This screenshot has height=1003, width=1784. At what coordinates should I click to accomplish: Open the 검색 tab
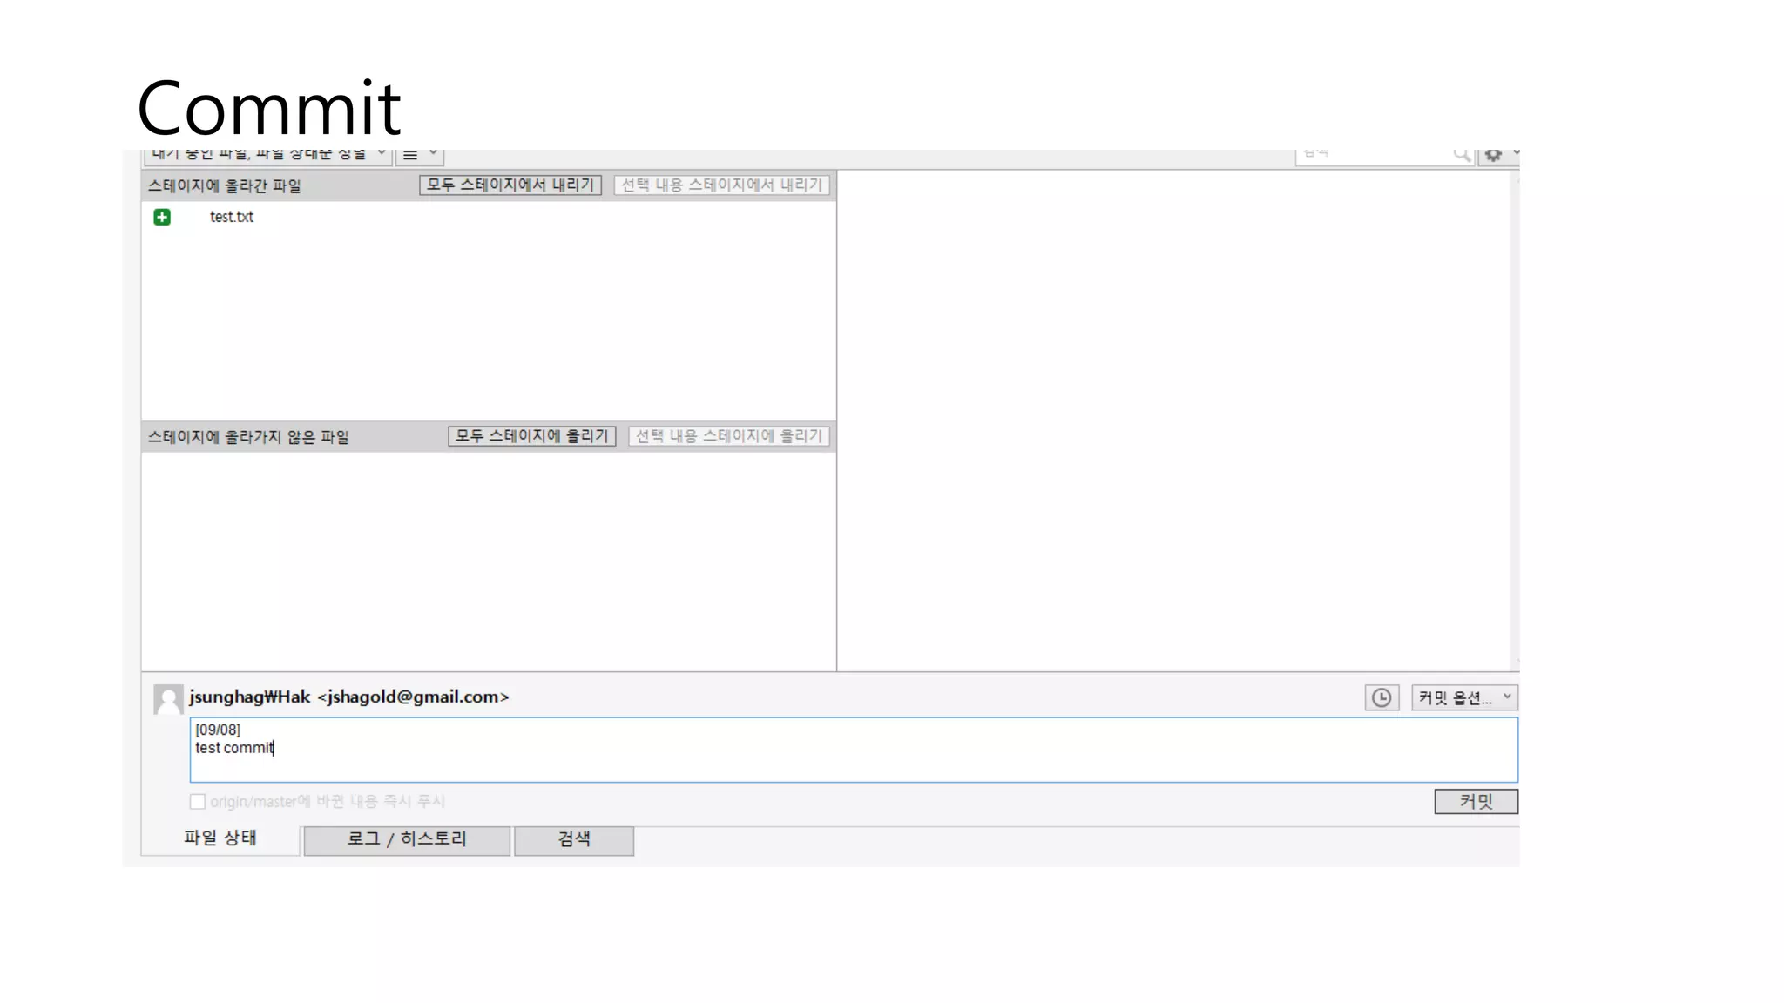573,839
